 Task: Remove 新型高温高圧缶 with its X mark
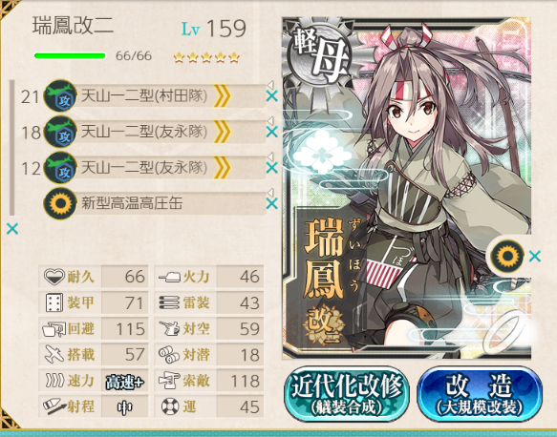(271, 203)
